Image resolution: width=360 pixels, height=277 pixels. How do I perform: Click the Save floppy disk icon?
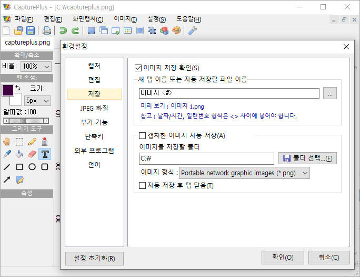tap(31, 30)
